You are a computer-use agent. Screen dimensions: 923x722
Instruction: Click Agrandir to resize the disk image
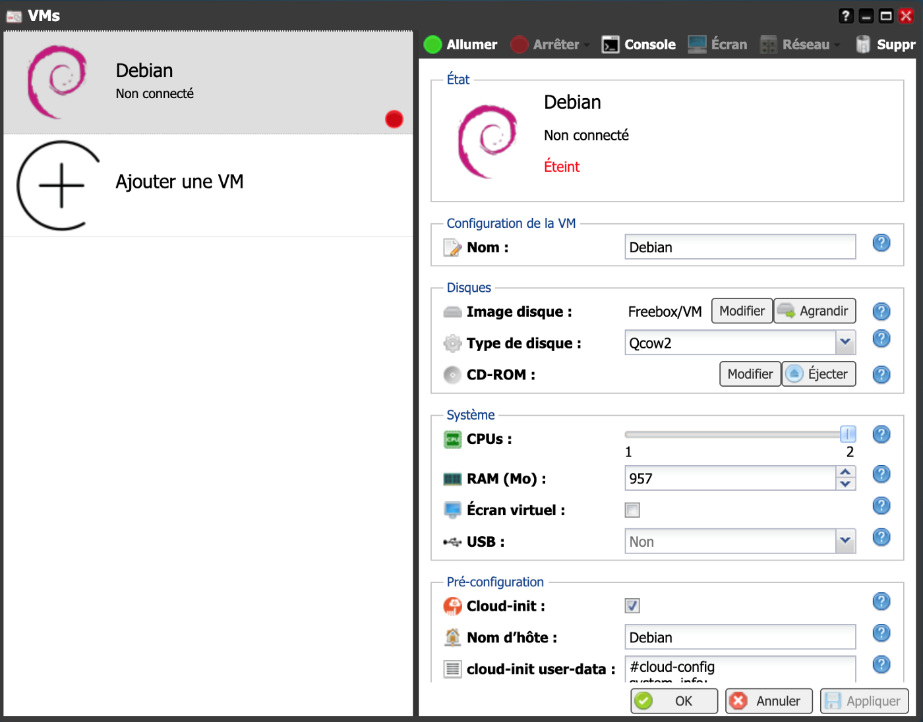coord(814,311)
